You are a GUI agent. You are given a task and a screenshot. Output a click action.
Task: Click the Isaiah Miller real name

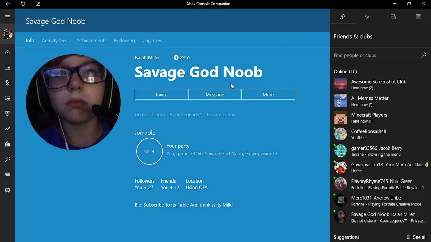coord(147,58)
